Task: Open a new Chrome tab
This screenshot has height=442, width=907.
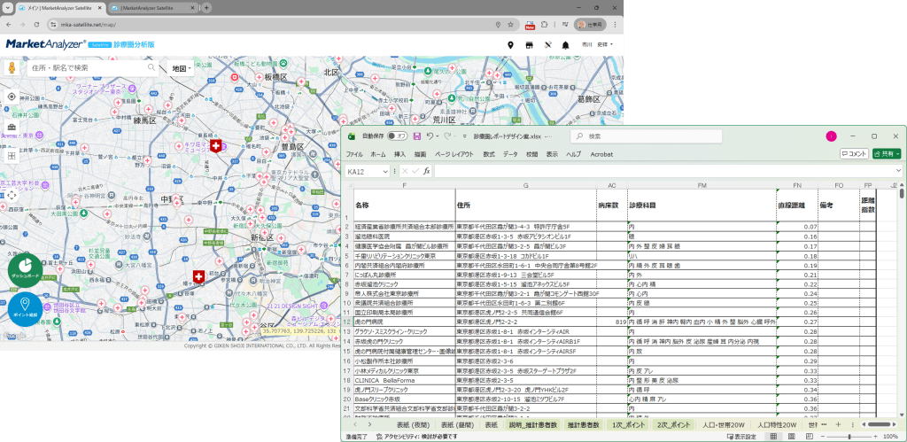Action: coord(206,7)
